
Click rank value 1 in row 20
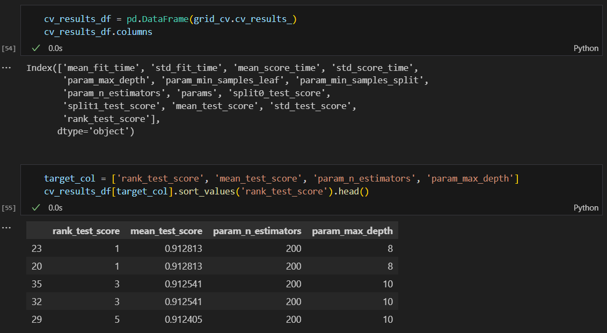[x=117, y=266]
